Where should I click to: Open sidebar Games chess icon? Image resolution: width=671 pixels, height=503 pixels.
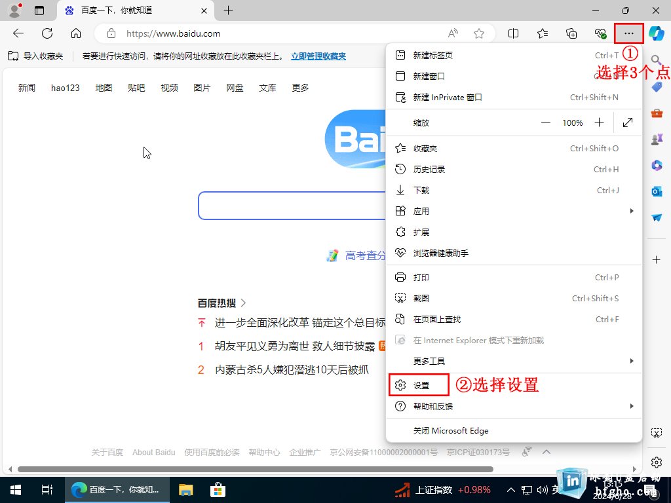pyautogui.click(x=657, y=139)
